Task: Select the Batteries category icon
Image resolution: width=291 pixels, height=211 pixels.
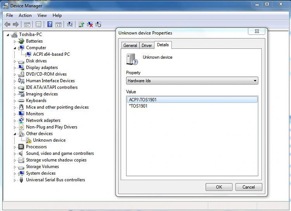Action: [21, 41]
